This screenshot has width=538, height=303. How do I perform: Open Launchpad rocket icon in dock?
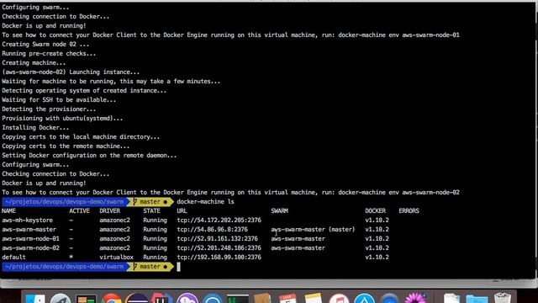pyautogui.click(x=61, y=299)
